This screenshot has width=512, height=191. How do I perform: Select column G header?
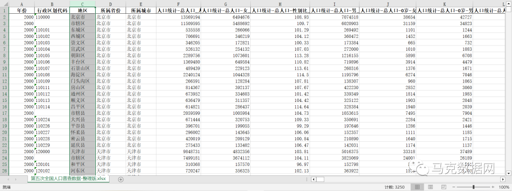226,4
